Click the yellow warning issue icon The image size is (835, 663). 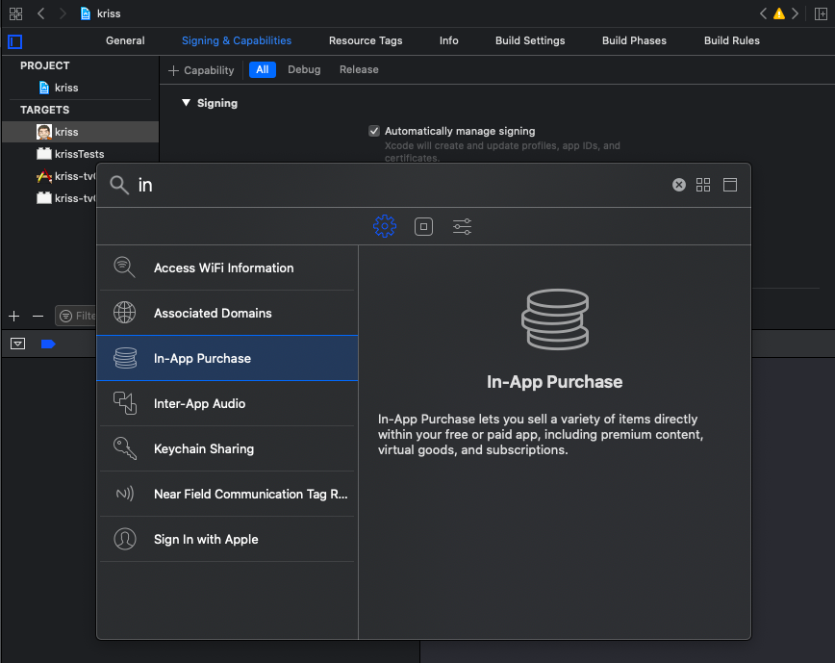click(778, 13)
